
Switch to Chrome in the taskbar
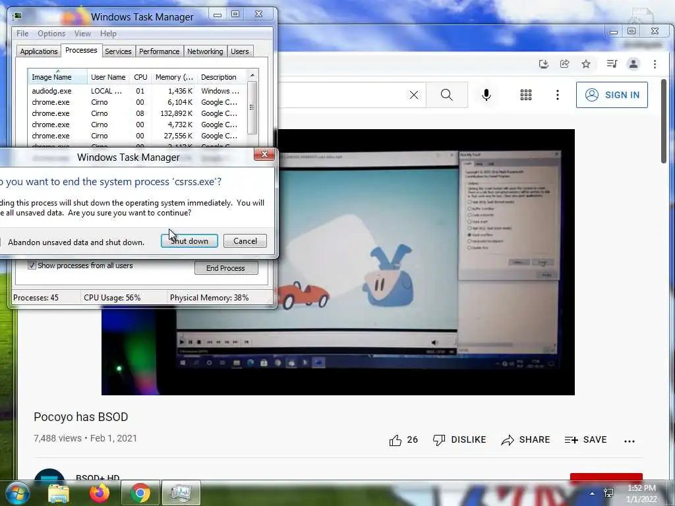click(x=140, y=493)
